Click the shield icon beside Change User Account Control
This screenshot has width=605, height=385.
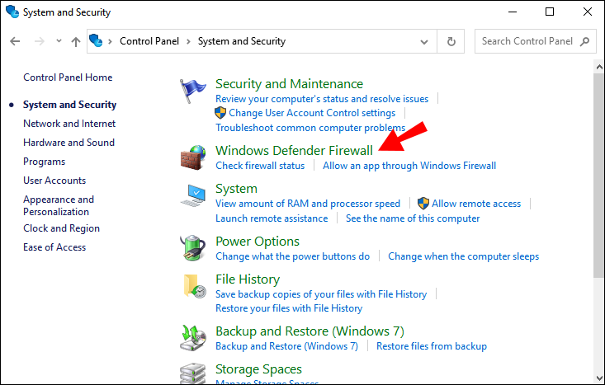[220, 113]
